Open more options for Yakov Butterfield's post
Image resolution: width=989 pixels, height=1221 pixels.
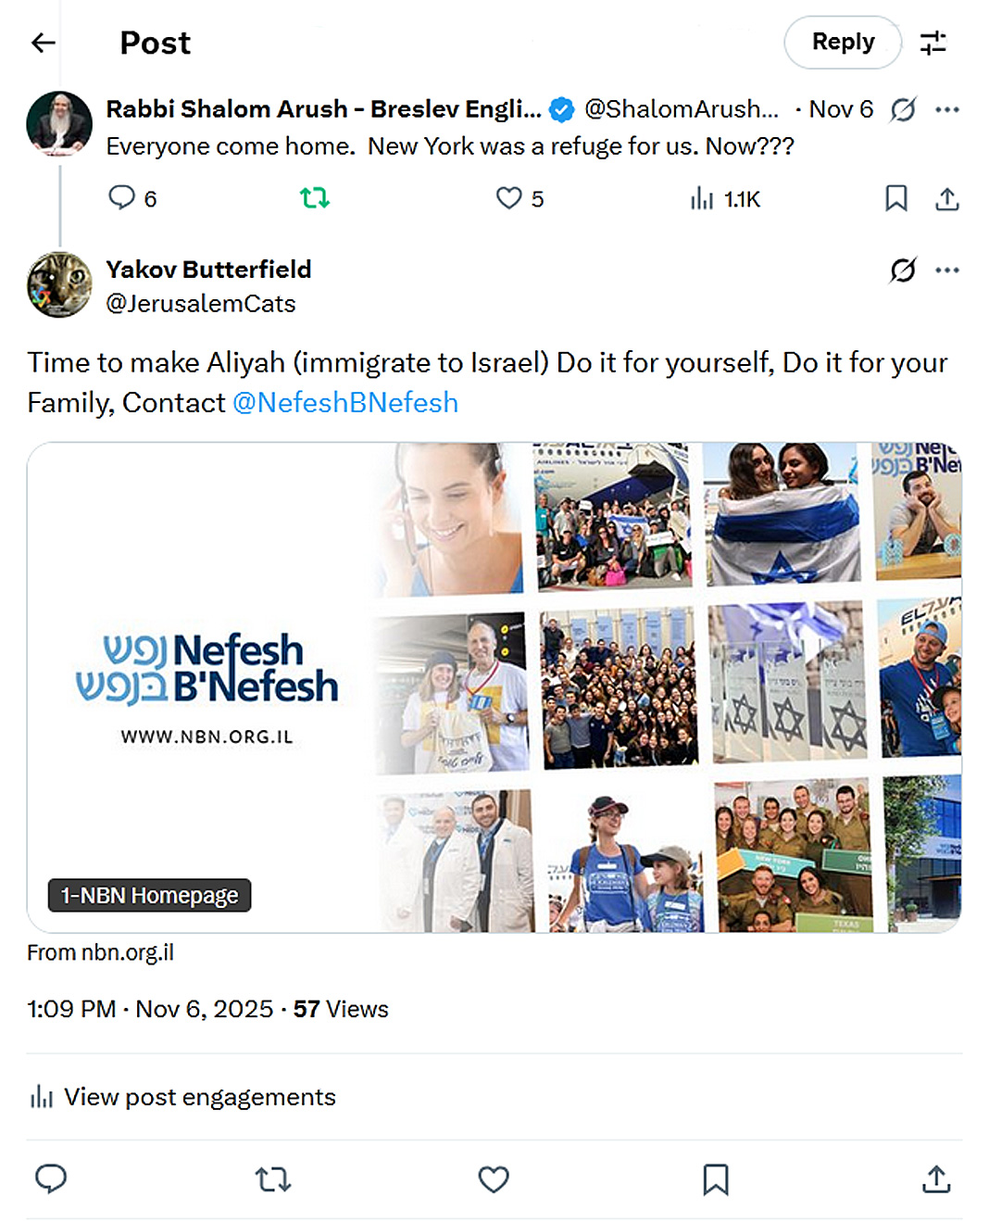pyautogui.click(x=947, y=271)
